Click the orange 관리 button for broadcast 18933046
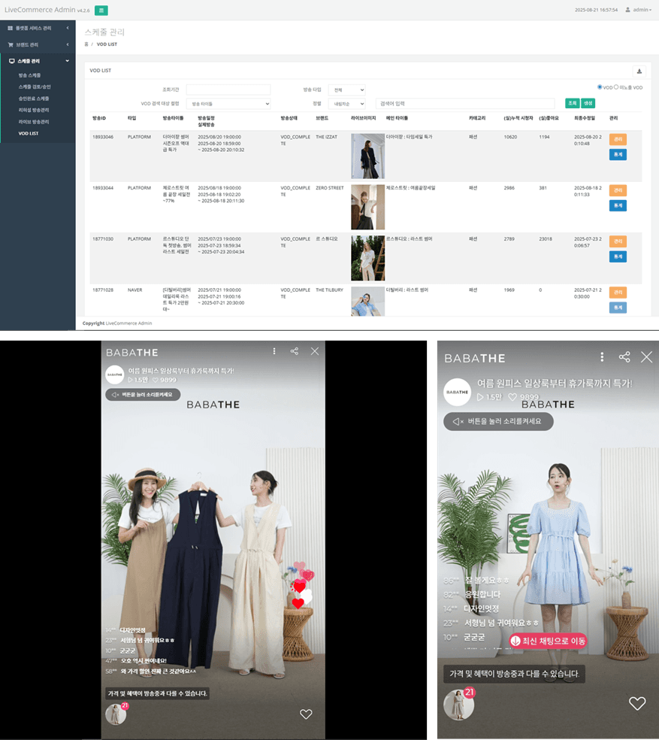659x740 pixels. 618,139
